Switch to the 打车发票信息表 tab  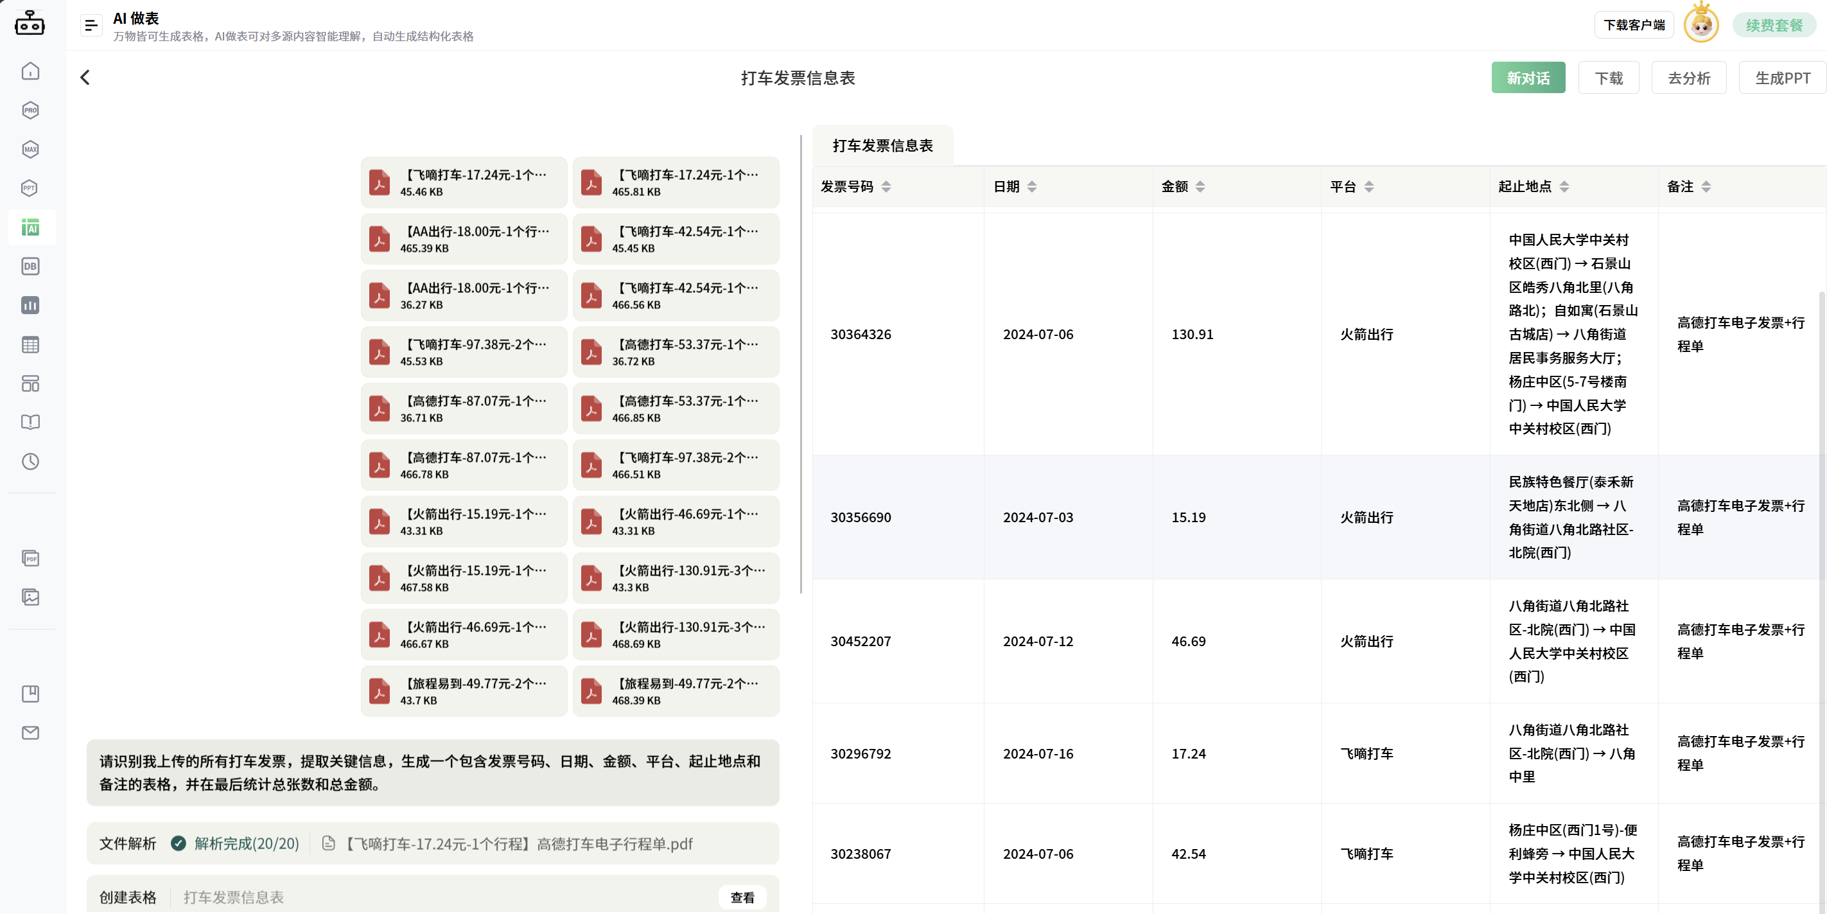coord(882,145)
